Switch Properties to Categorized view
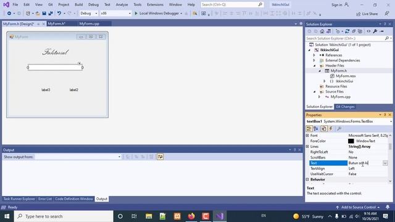This screenshot has height=222, width=395. point(309,129)
